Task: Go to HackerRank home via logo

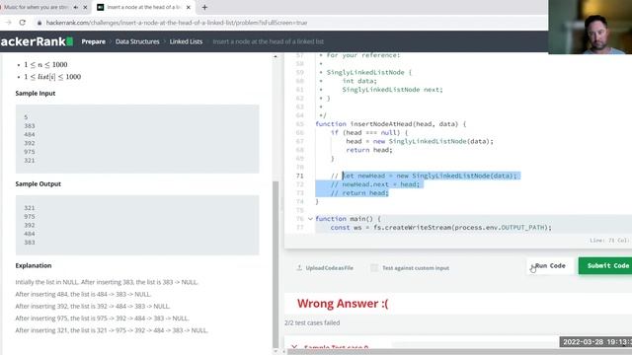Action: click(x=37, y=41)
